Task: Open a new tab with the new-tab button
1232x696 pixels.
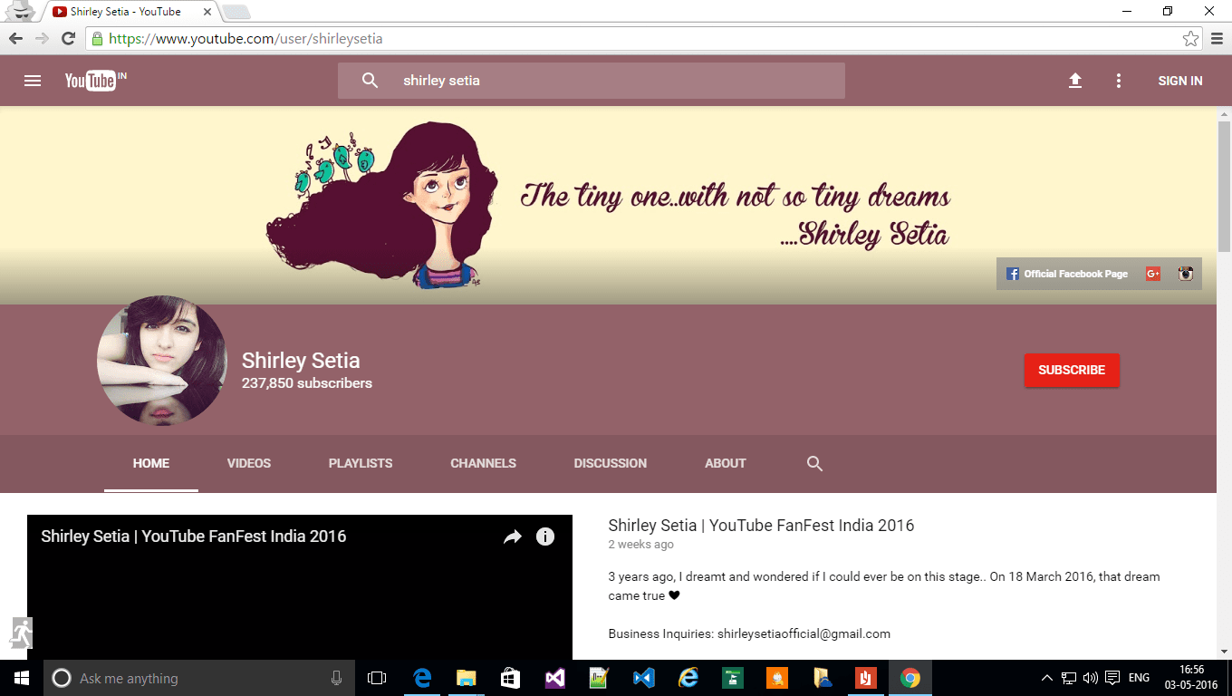Action: [x=236, y=13]
